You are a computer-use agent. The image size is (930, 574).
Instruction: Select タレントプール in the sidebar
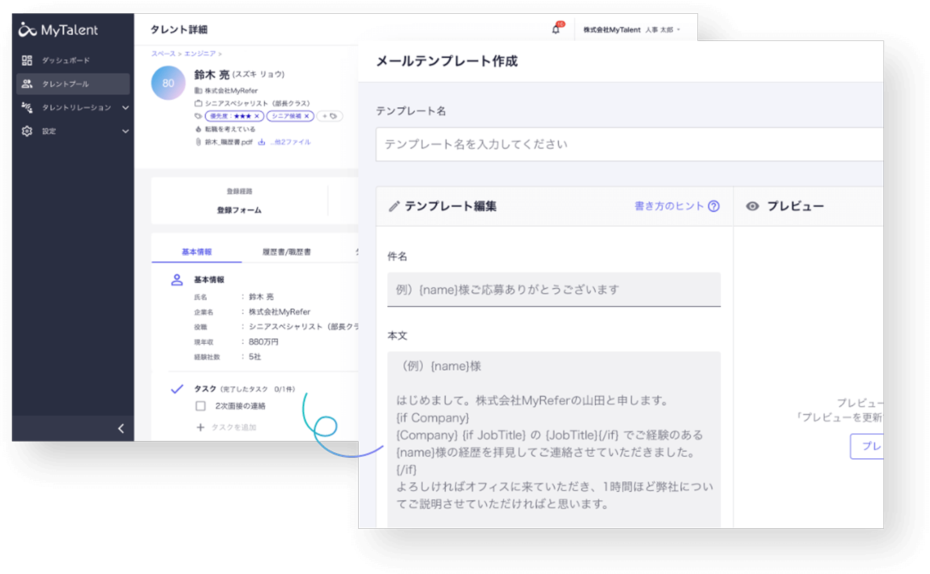coord(65,84)
